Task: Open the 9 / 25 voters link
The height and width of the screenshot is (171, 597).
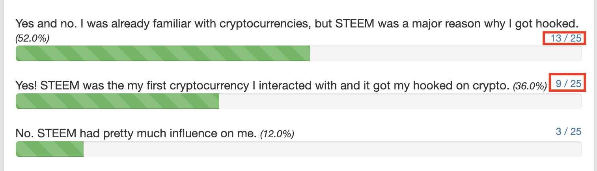Action: [x=569, y=84]
